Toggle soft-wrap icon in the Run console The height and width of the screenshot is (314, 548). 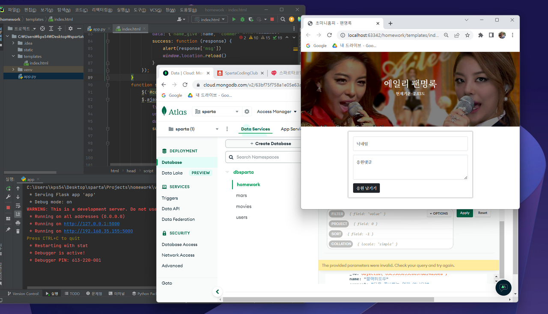pos(18,206)
